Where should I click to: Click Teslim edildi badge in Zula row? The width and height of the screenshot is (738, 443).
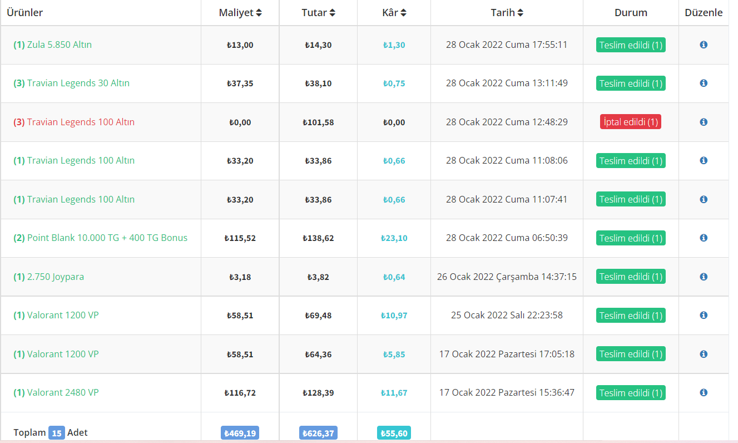pos(631,45)
